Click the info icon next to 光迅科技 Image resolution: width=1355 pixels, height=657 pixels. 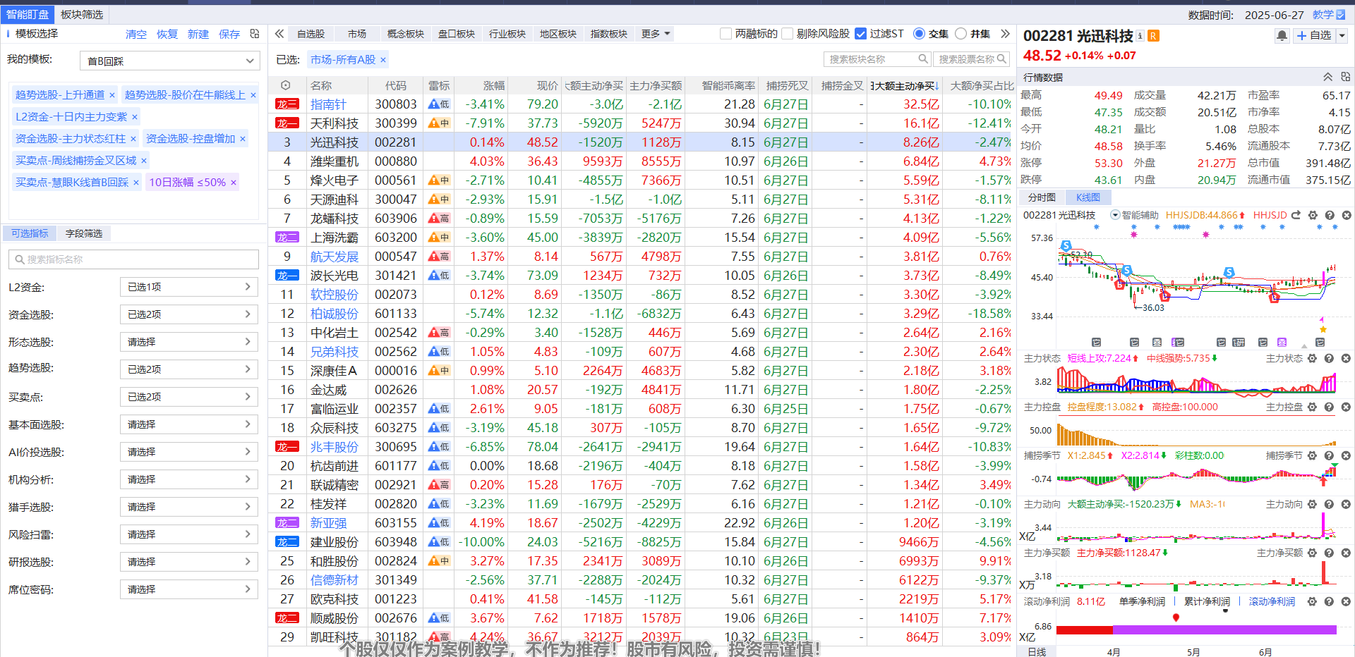(x=1140, y=35)
